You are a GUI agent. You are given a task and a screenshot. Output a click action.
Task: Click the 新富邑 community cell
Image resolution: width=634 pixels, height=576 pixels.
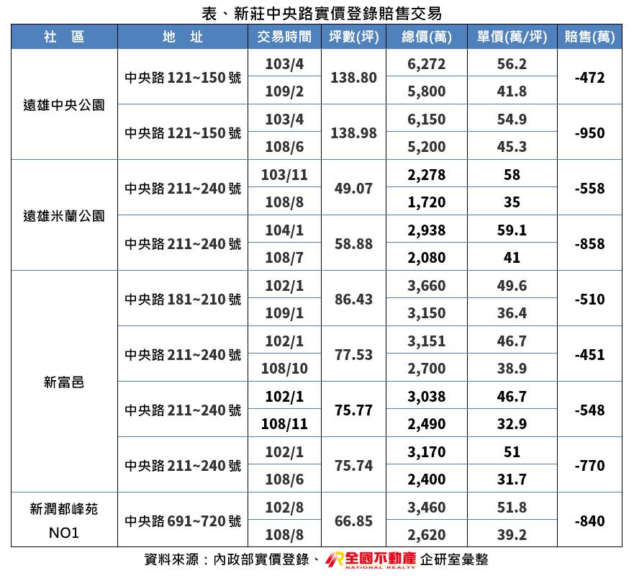click(64, 382)
